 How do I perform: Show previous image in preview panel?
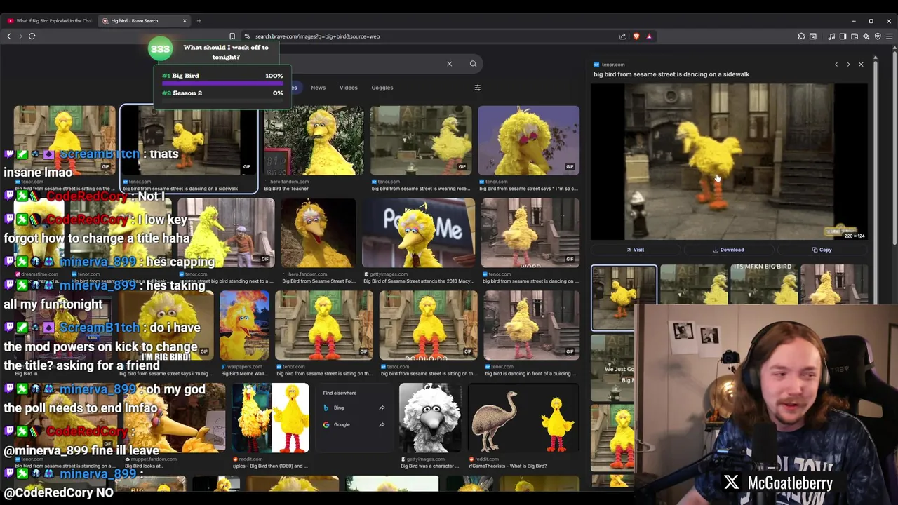pyautogui.click(x=836, y=65)
